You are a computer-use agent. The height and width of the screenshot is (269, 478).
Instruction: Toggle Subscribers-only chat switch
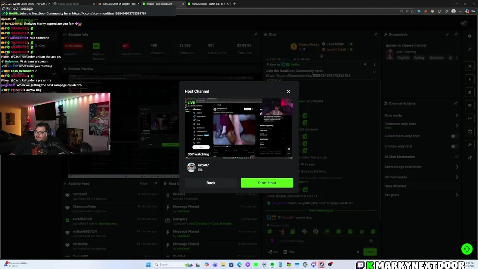click(454, 136)
